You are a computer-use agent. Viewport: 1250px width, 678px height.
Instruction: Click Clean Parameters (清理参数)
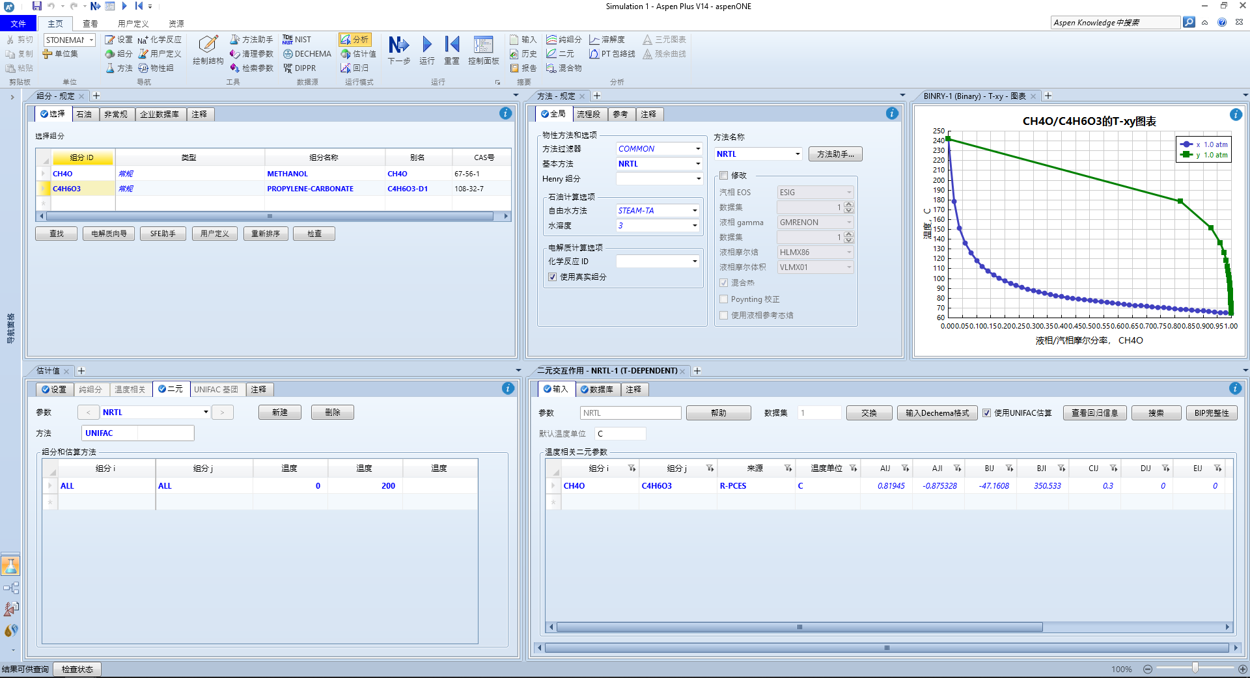[251, 54]
